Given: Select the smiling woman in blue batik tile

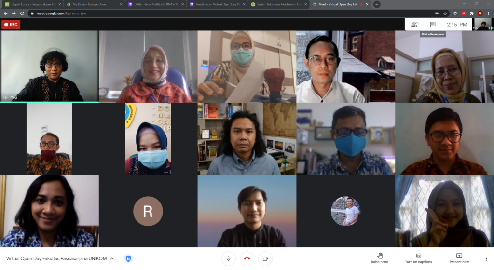Looking at the screenshot, I should (49, 211).
